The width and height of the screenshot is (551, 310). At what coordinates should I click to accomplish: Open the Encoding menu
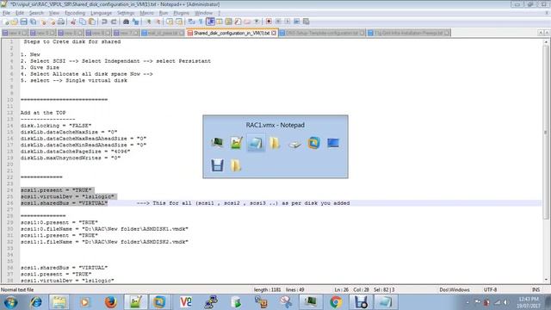75,13
